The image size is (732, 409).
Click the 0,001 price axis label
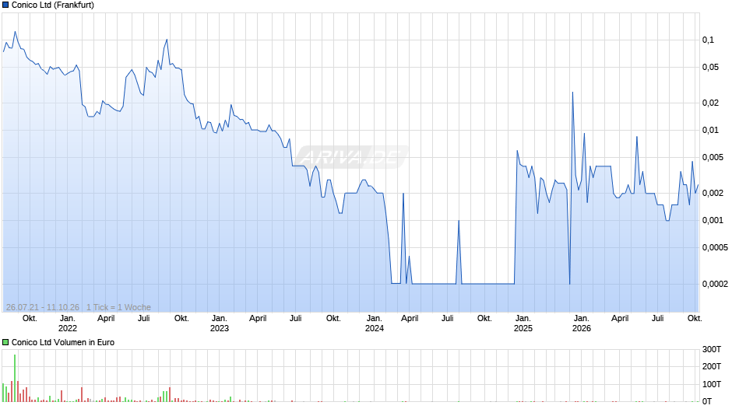click(x=713, y=221)
